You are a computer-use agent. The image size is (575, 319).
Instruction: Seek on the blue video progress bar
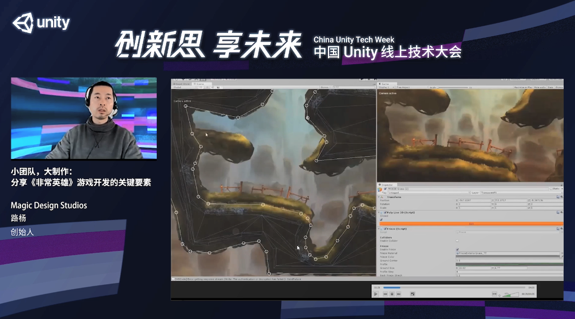tap(454, 288)
